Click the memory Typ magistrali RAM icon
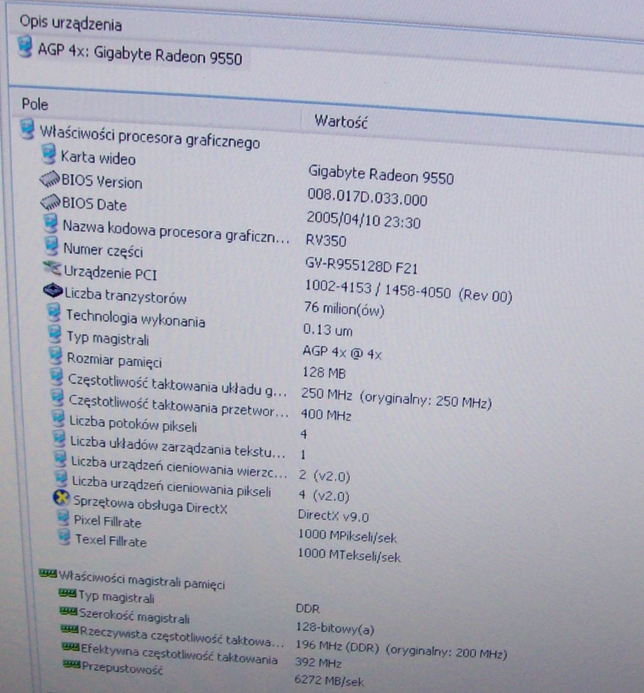The height and width of the screenshot is (693, 644). point(67,592)
